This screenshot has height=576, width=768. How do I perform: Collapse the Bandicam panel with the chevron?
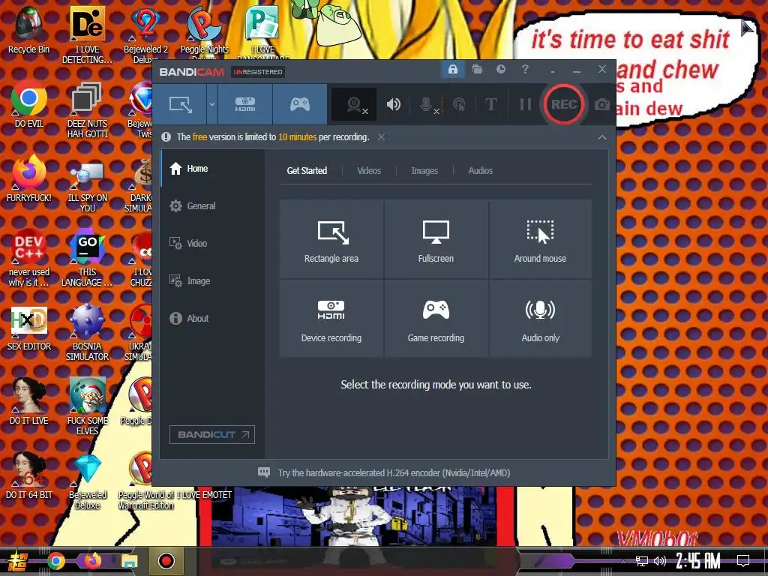pos(602,138)
